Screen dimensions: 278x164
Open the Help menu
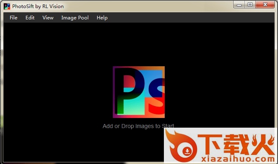click(x=102, y=18)
